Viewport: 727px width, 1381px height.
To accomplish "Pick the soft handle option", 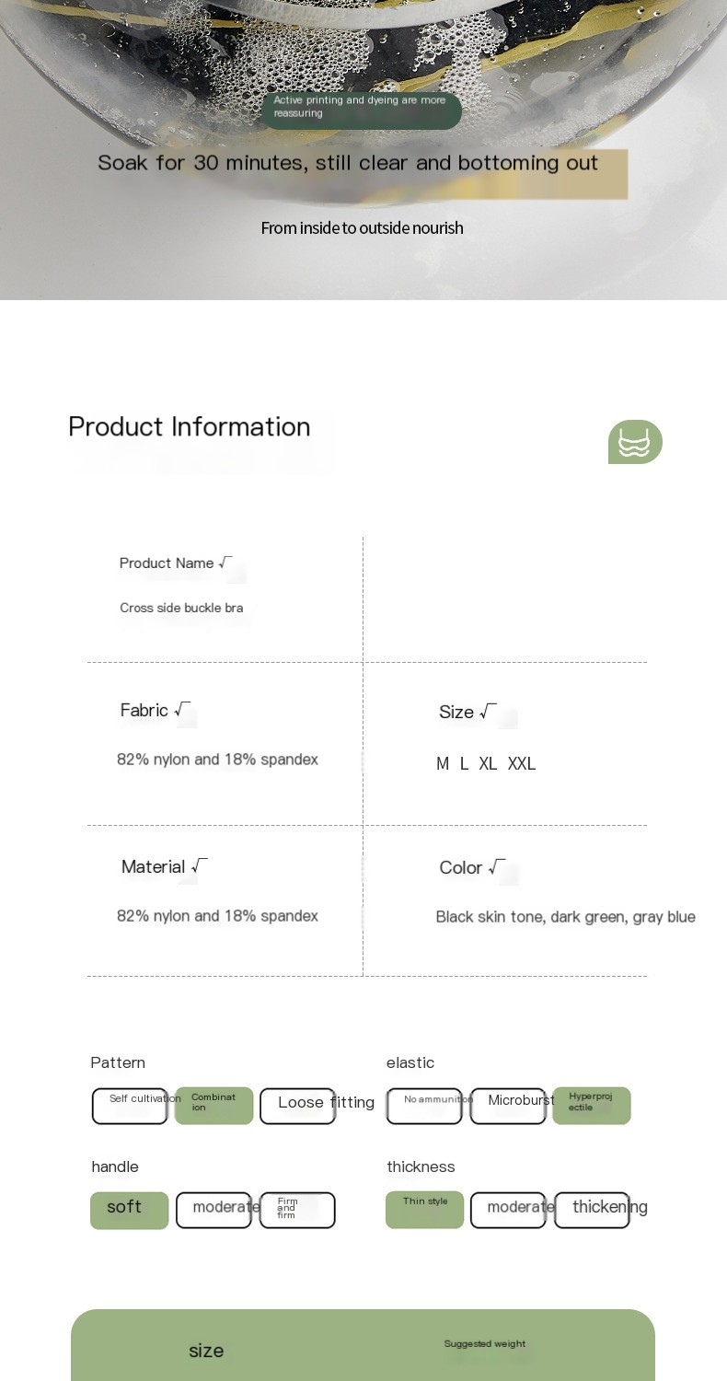I will (130, 1210).
